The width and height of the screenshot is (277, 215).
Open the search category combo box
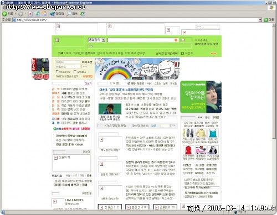pyautogui.click(x=97, y=40)
